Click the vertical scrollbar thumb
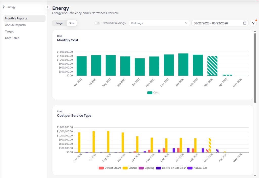The height and width of the screenshot is (178, 259). (255, 68)
